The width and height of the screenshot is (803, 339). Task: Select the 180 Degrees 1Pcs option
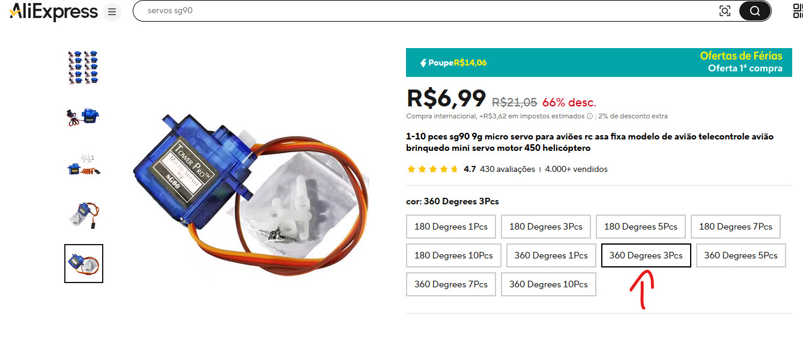pyautogui.click(x=451, y=227)
